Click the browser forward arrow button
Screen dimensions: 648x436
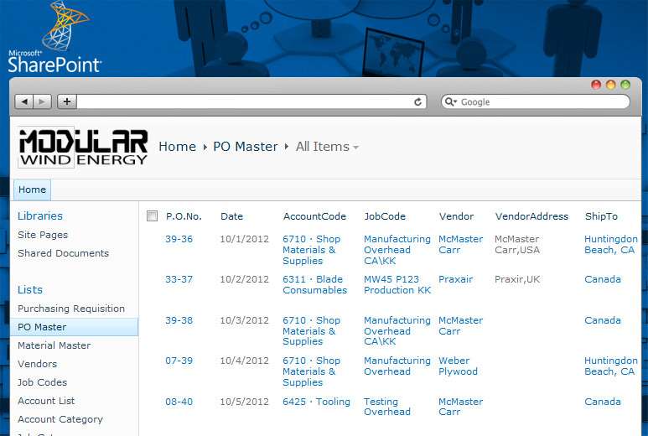click(42, 101)
